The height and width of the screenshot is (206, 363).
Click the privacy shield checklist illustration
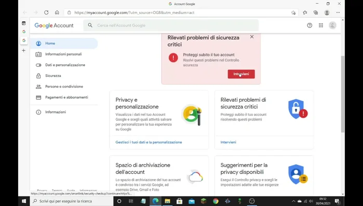[x=298, y=174]
